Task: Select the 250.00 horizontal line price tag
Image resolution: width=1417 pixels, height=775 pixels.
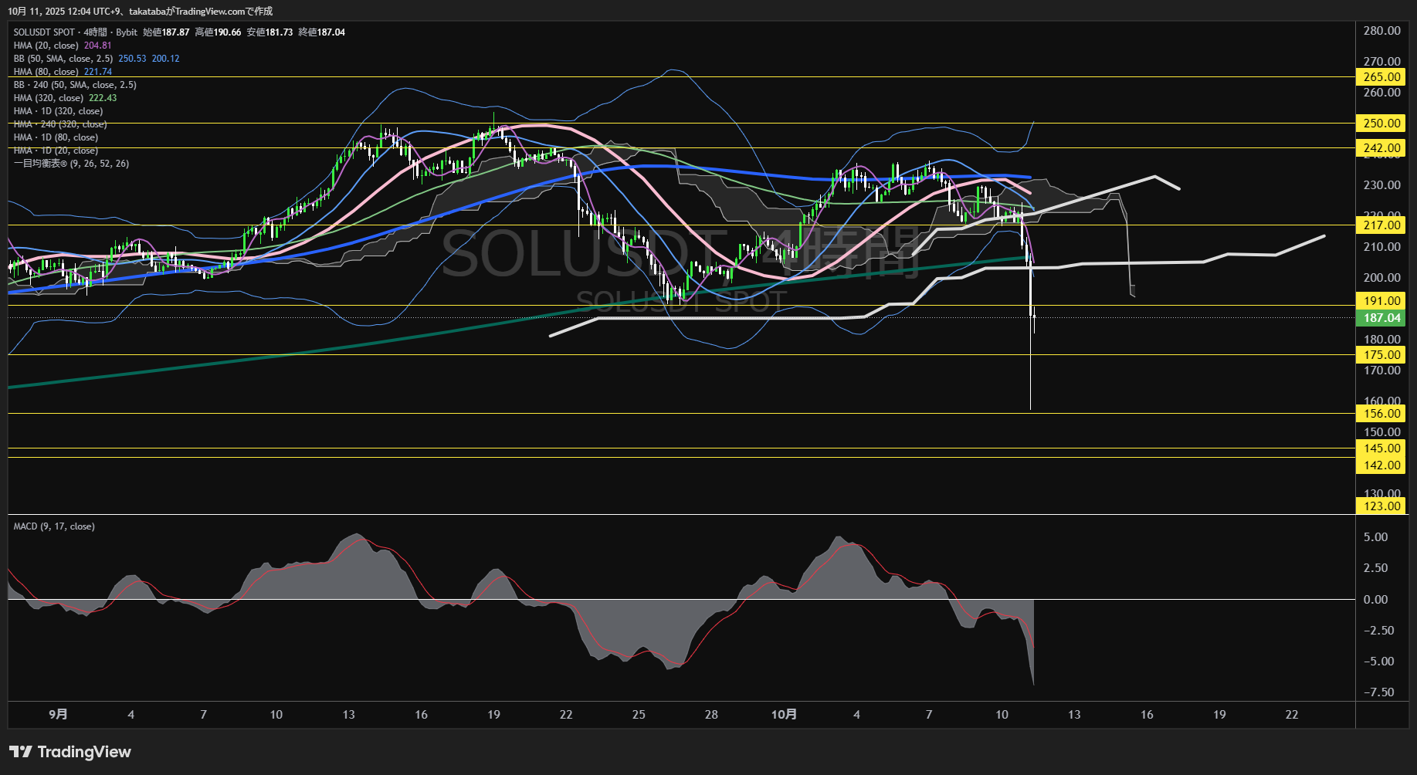Action: point(1381,124)
